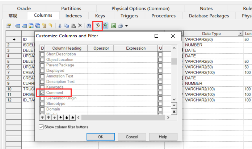The image size is (252, 149).
Task: Click the Operator column header
Action: (101, 48)
